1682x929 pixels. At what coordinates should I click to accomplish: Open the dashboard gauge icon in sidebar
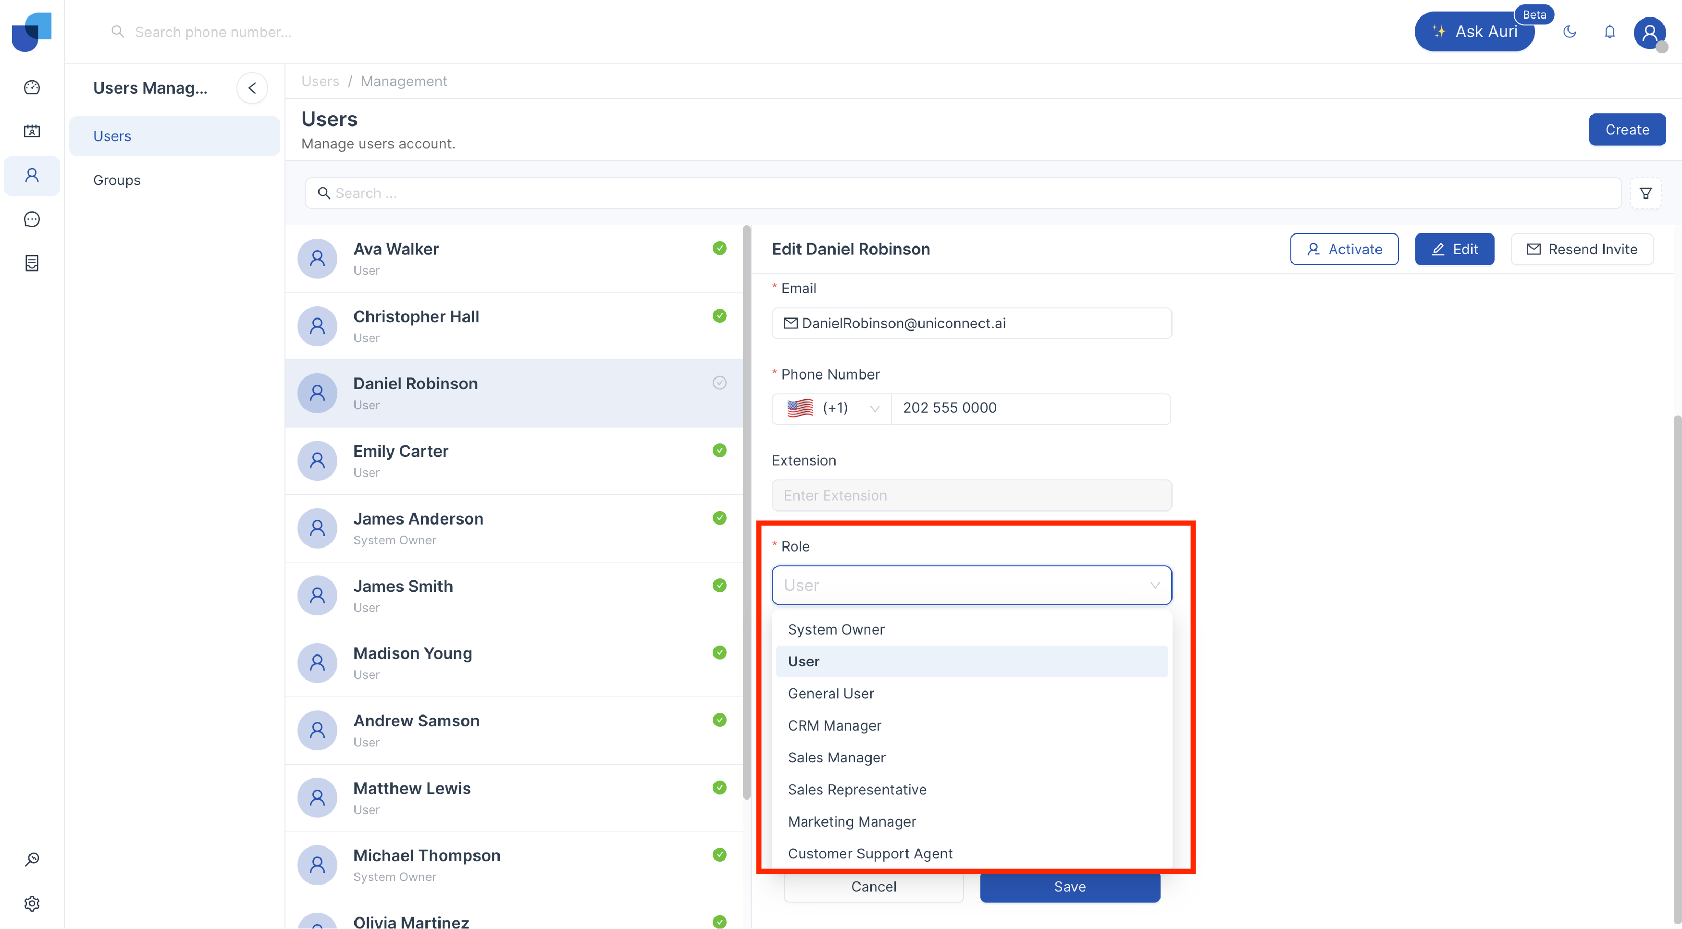(32, 87)
